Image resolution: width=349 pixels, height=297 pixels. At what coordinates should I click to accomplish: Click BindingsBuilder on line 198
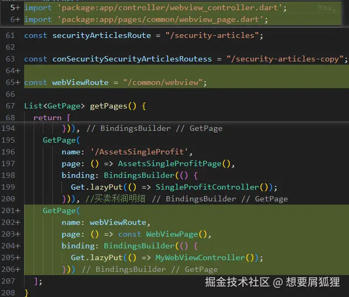pos(139,175)
